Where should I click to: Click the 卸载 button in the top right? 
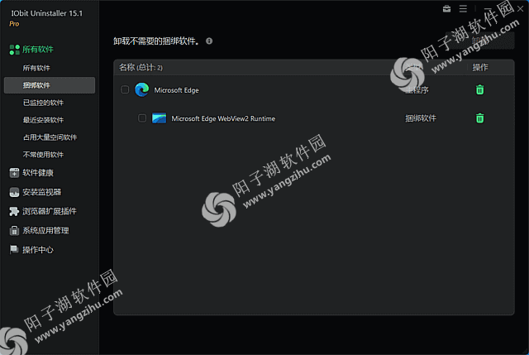[x=479, y=41]
